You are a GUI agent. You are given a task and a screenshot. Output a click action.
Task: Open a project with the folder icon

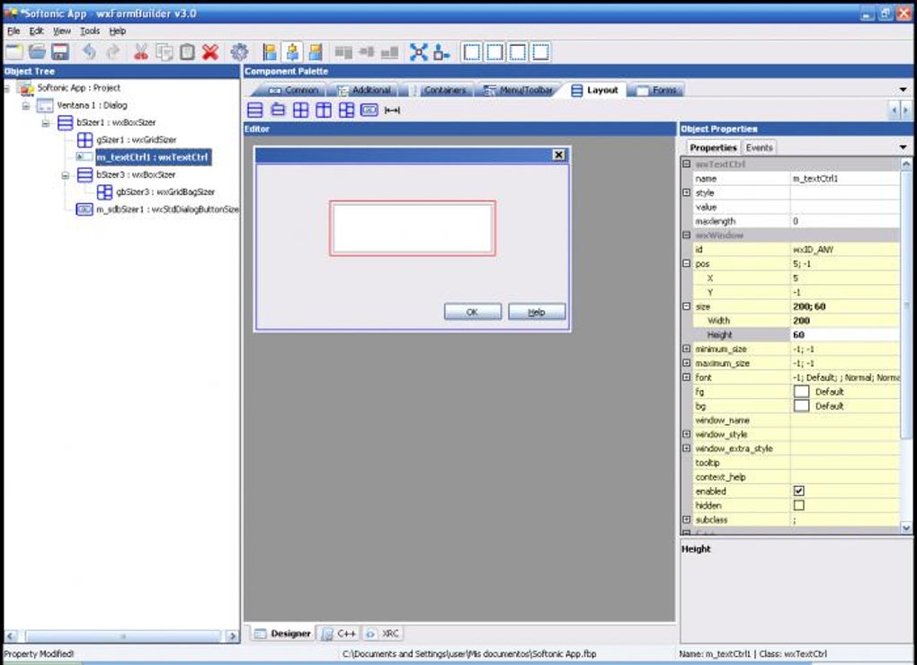click(x=37, y=52)
